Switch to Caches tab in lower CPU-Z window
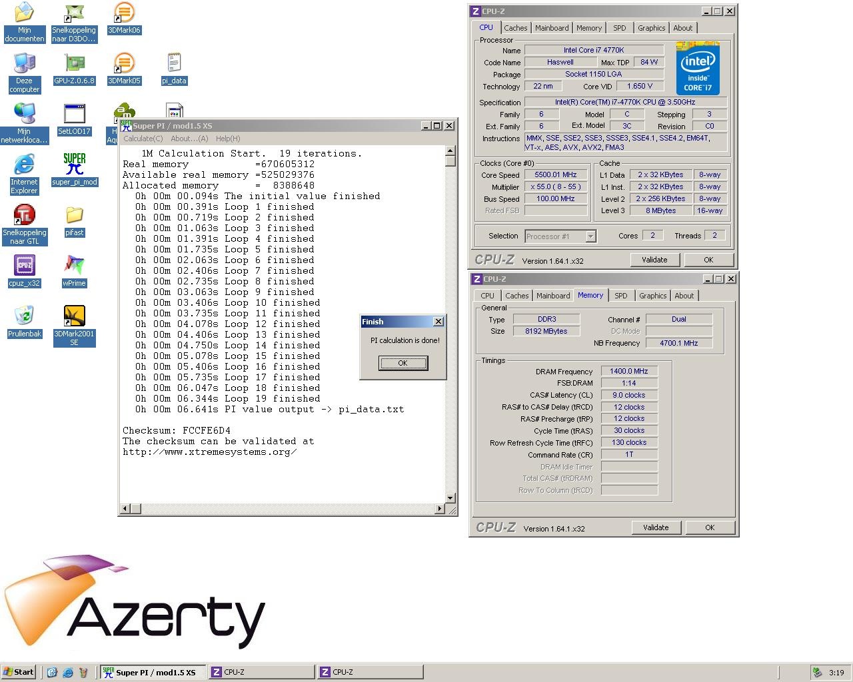The width and height of the screenshot is (853, 682). click(x=517, y=296)
